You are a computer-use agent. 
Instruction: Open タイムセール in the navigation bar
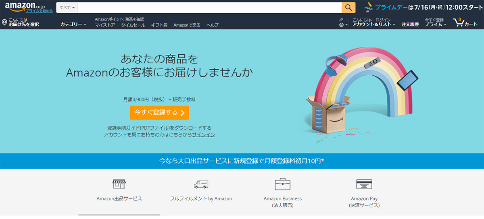(x=133, y=25)
